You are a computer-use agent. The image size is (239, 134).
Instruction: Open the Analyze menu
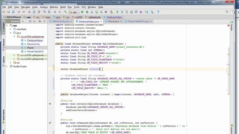click(x=44, y=7)
